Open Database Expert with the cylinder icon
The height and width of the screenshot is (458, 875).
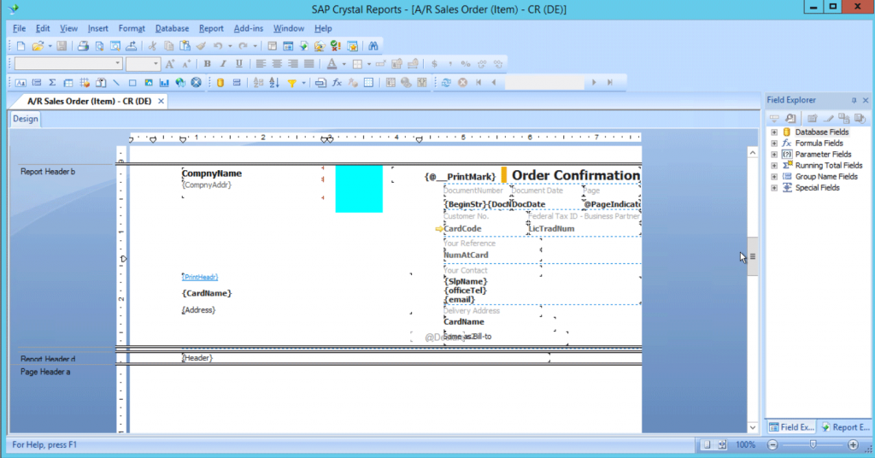pos(220,83)
